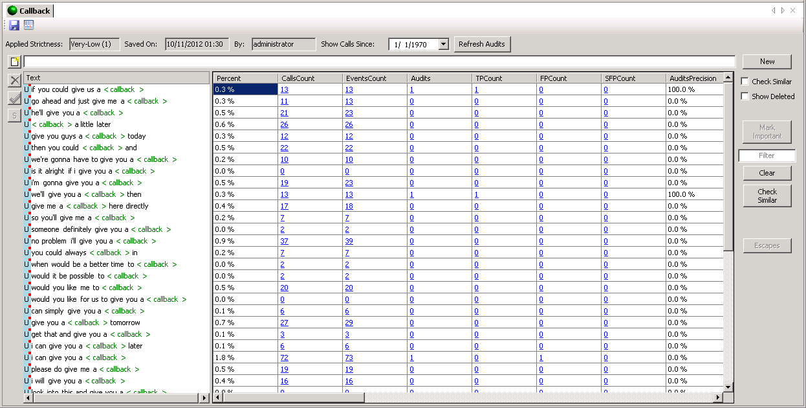Click the Clear button

click(x=767, y=173)
